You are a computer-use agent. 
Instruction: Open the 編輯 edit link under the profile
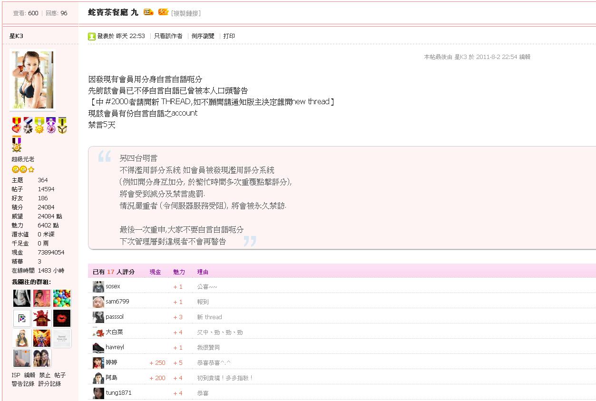point(29,375)
